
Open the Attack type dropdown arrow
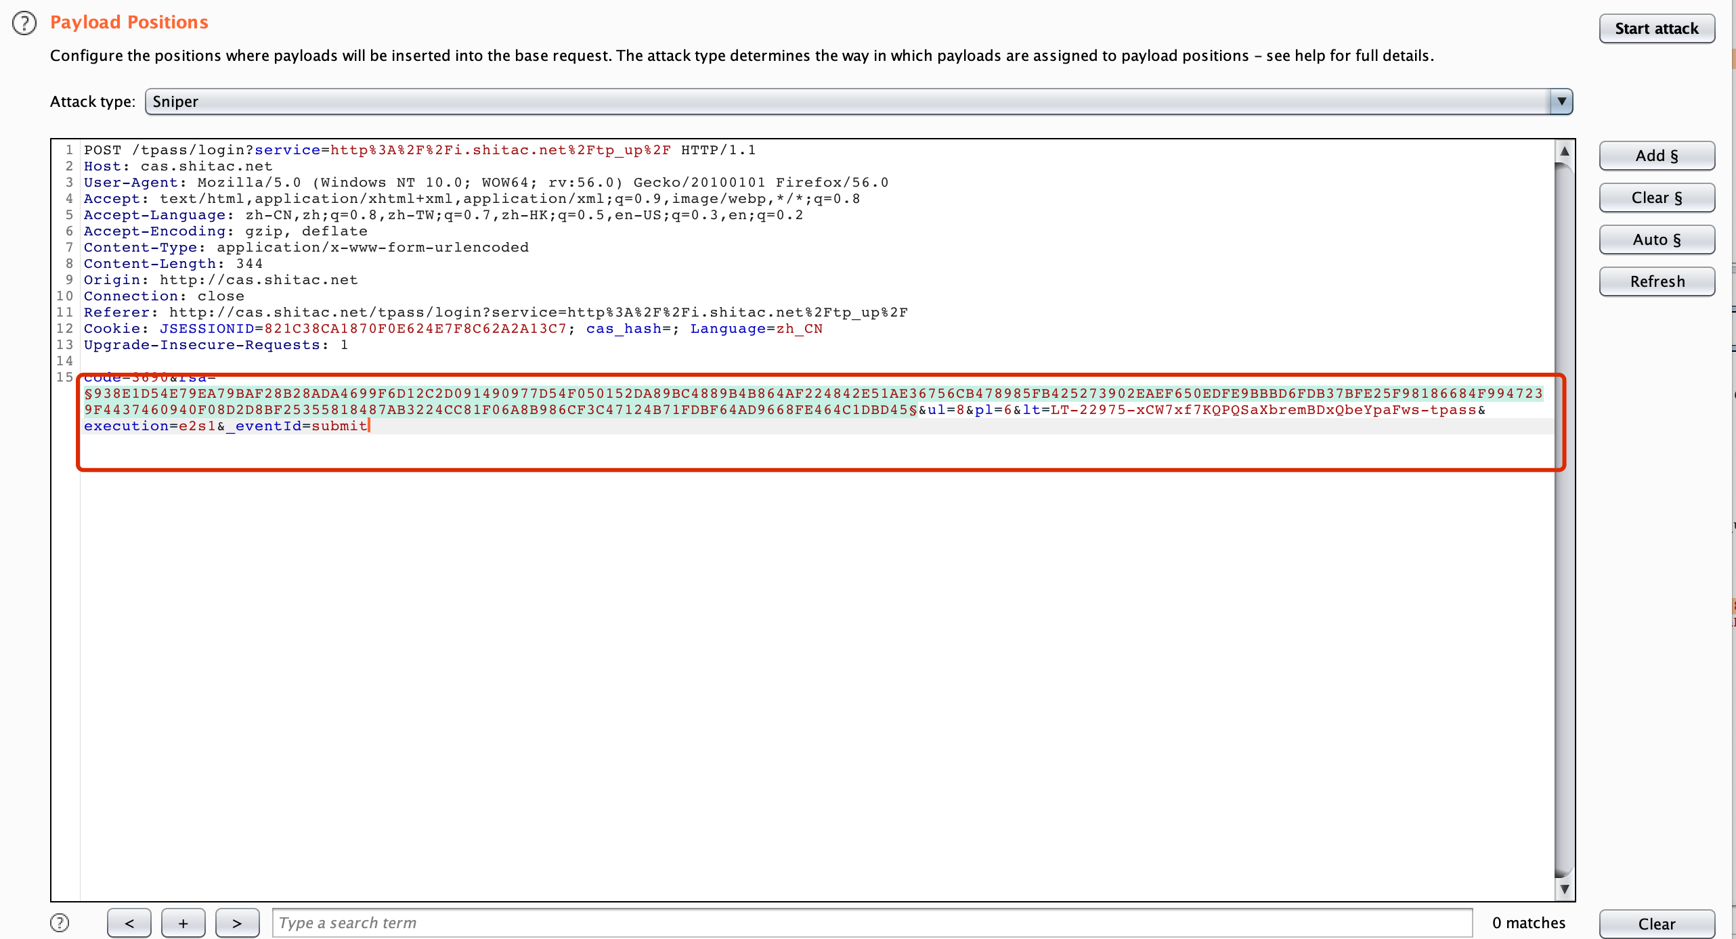tap(1561, 101)
